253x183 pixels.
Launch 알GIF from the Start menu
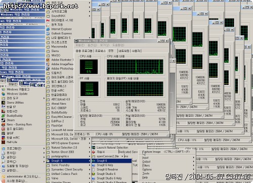pyautogui.click(x=10, y=133)
